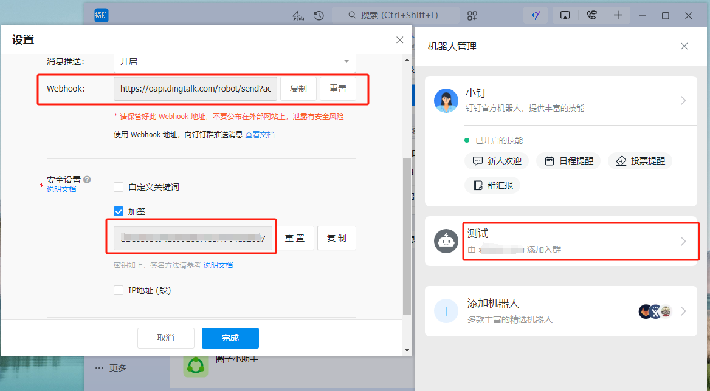Viewport: 710px width, 391px height.
Task: Click the screen cast icon in title bar
Action: 565,15
